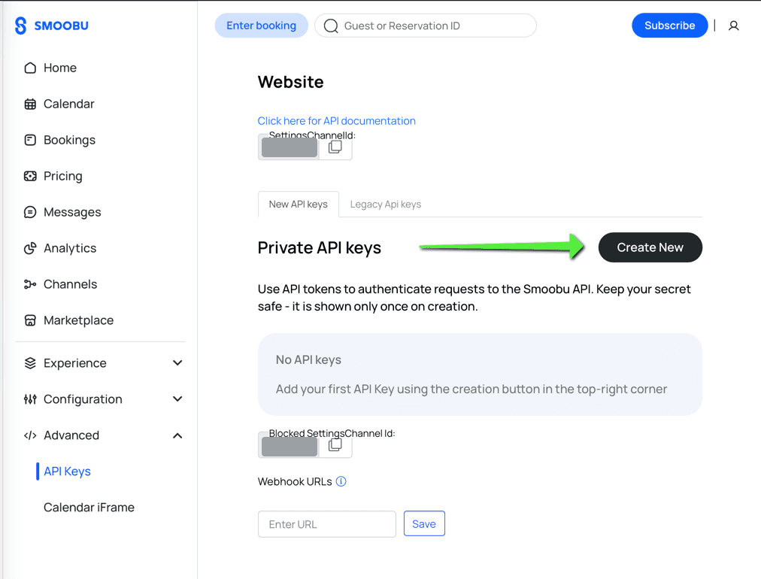Copy the SettingsChannelId value
Image resolution: width=761 pixels, height=579 pixels.
[335, 147]
